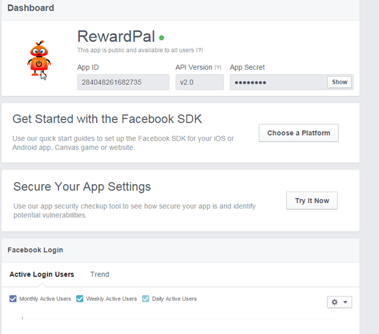Click the masked App Secret field
Screen dimensions: 379x334
pyautogui.click(x=278, y=82)
